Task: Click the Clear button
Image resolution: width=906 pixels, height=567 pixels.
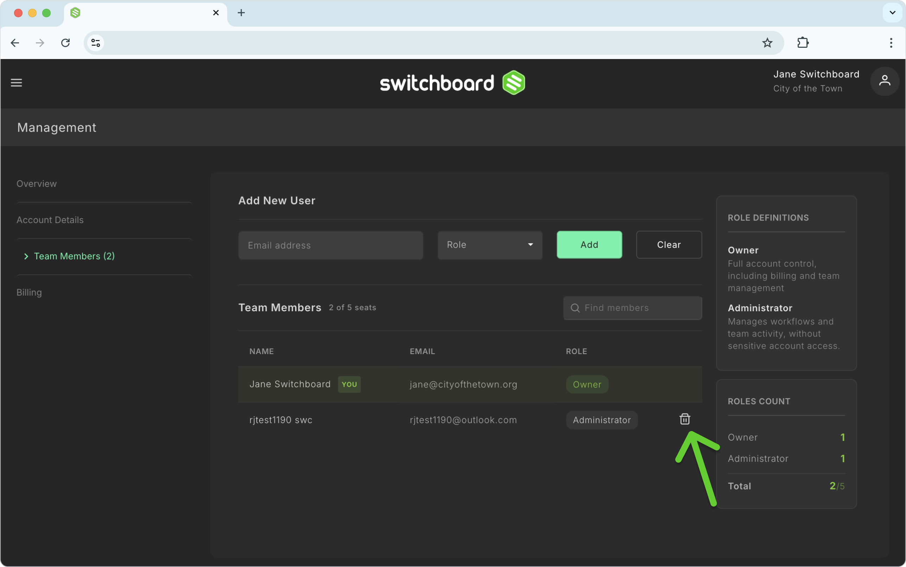Action: click(669, 245)
